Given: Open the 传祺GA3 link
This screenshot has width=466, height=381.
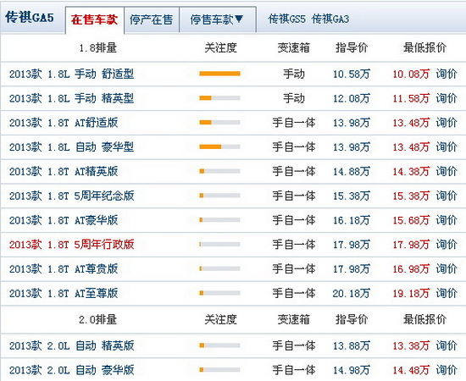Looking at the screenshot, I should click(x=330, y=19).
